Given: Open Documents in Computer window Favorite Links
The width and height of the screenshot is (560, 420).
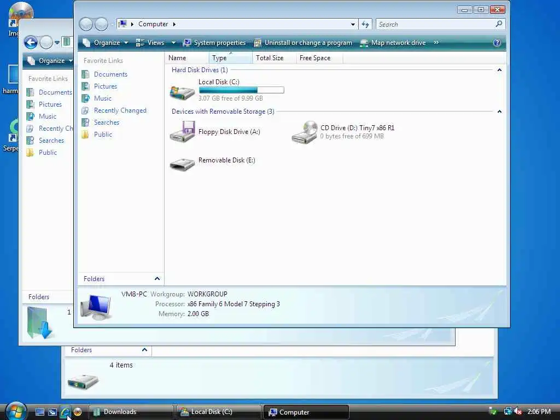Looking at the screenshot, I should [110, 74].
